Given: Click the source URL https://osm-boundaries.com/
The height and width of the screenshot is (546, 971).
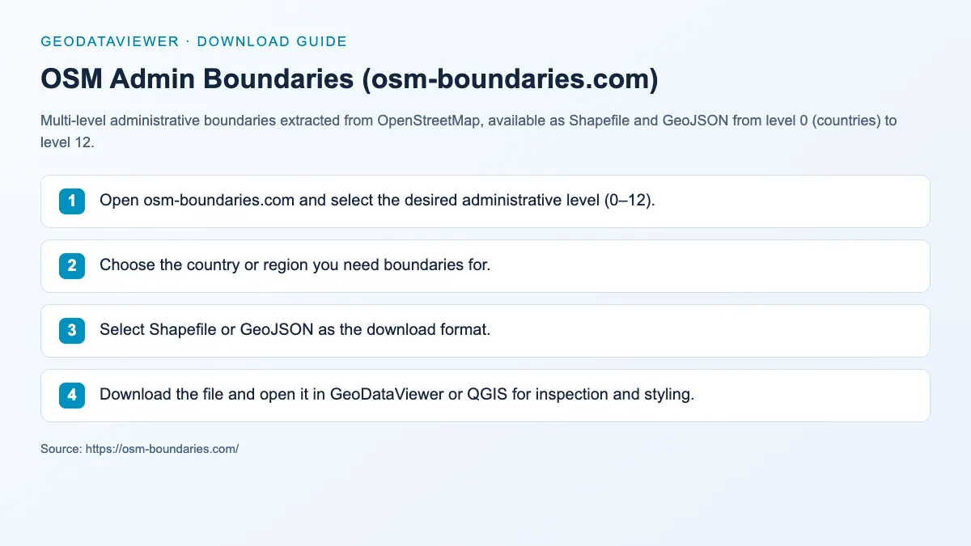Looking at the screenshot, I should [161, 448].
